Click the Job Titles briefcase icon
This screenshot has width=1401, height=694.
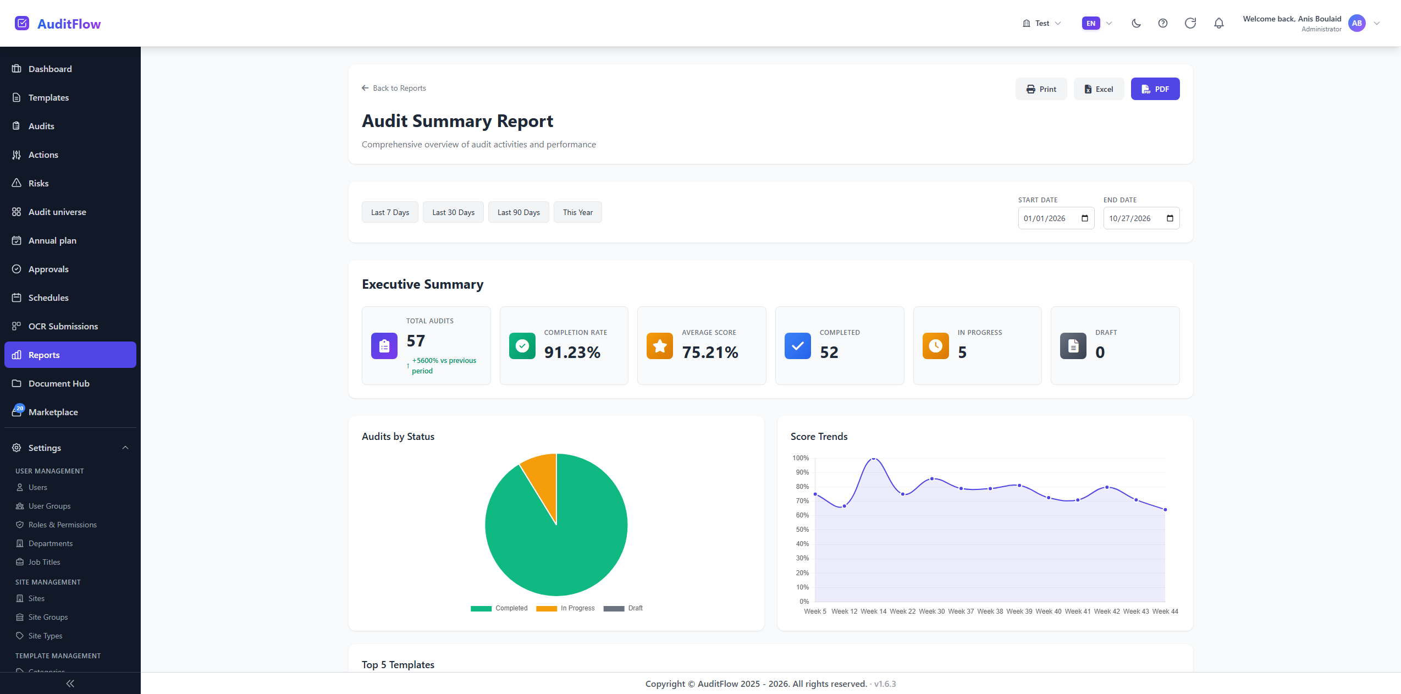(20, 562)
